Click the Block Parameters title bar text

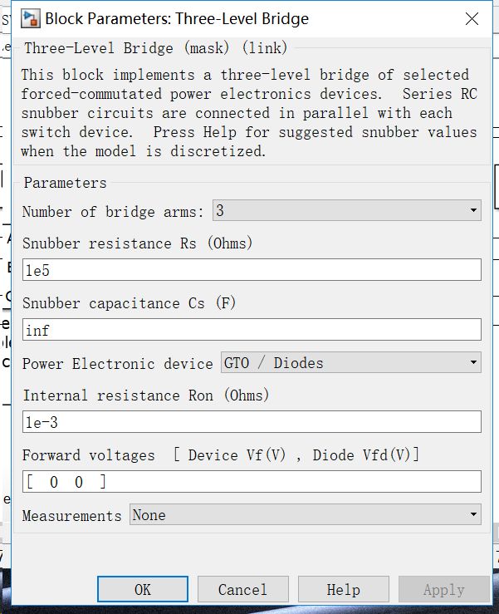coord(176,18)
